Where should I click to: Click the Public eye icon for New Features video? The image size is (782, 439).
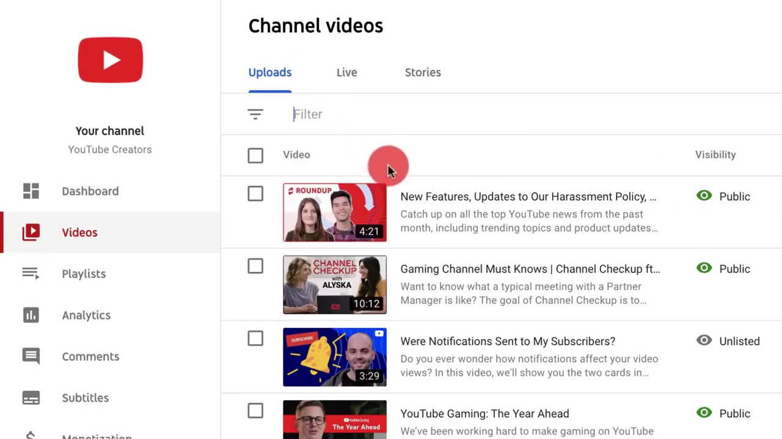[x=704, y=196]
